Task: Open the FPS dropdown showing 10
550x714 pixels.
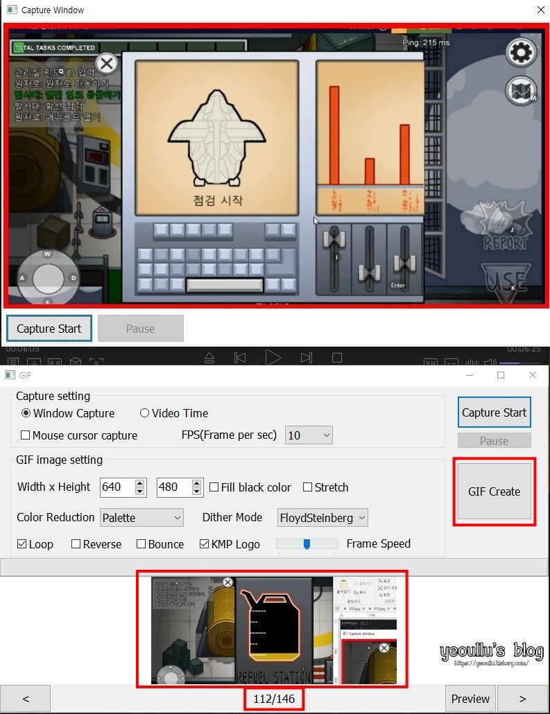Action: coord(309,435)
